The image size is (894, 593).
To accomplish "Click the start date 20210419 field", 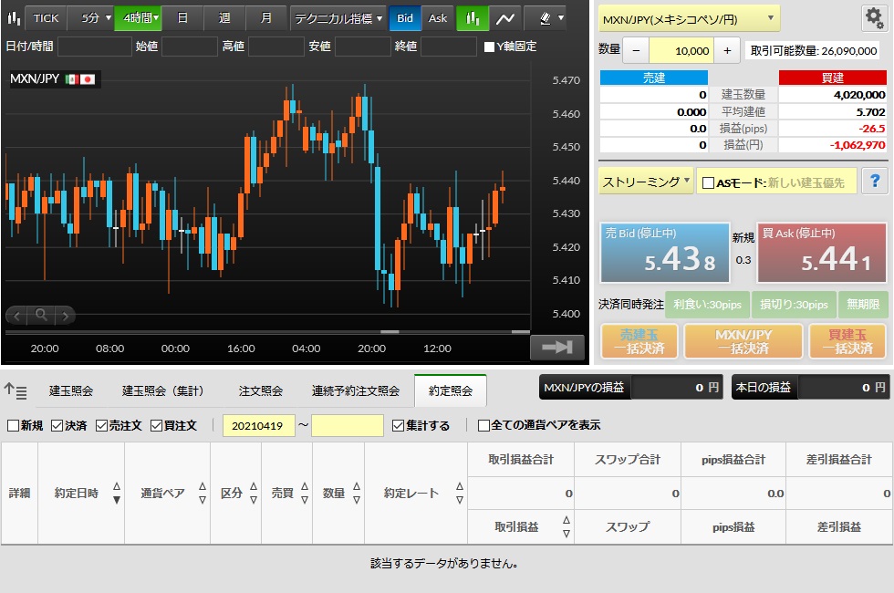I will (x=258, y=425).
